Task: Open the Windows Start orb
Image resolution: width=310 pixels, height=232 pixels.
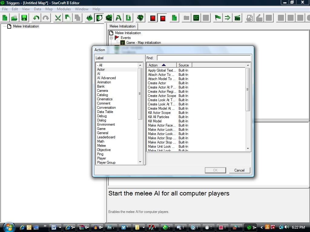Action: (8, 227)
